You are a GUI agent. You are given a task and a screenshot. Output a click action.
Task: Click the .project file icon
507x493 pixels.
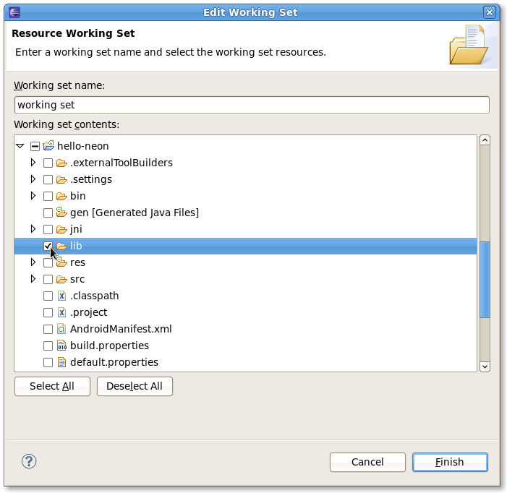61,312
